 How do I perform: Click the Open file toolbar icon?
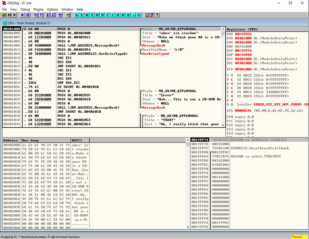point(3,15)
